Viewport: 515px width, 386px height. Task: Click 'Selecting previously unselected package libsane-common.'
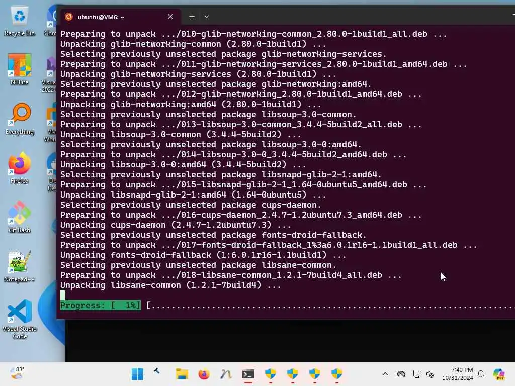pos(198,265)
